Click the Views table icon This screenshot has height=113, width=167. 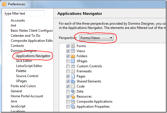tap(73, 51)
